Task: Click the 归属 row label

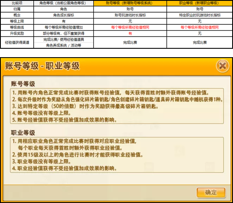Action: tap(17, 9)
